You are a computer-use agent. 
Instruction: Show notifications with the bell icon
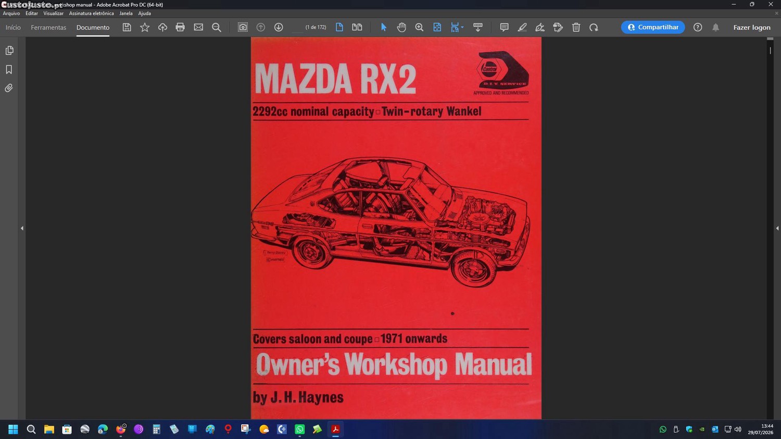(716, 27)
